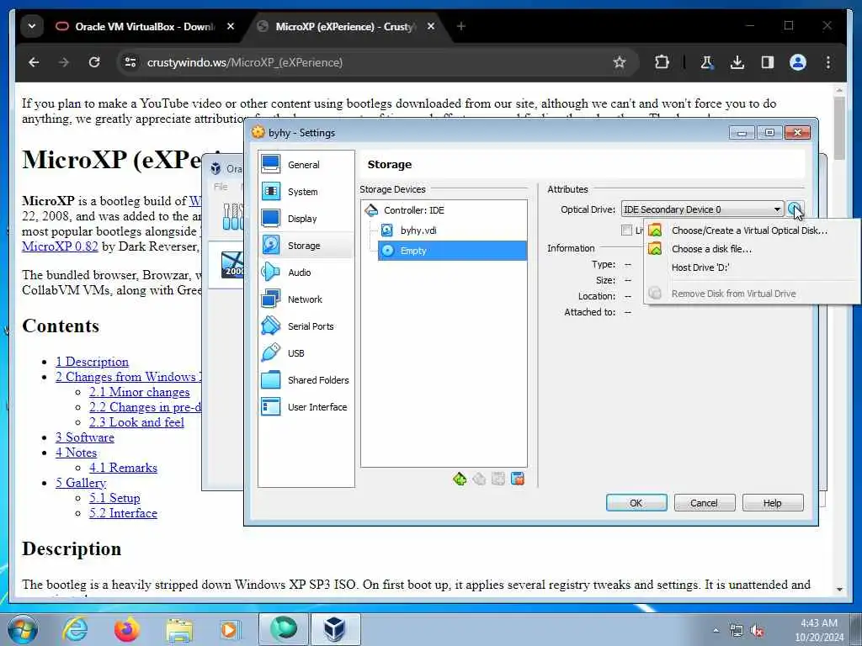Open the Optical Drive dropdown
Viewport: 862px width, 646px height.
pyautogui.click(x=702, y=209)
